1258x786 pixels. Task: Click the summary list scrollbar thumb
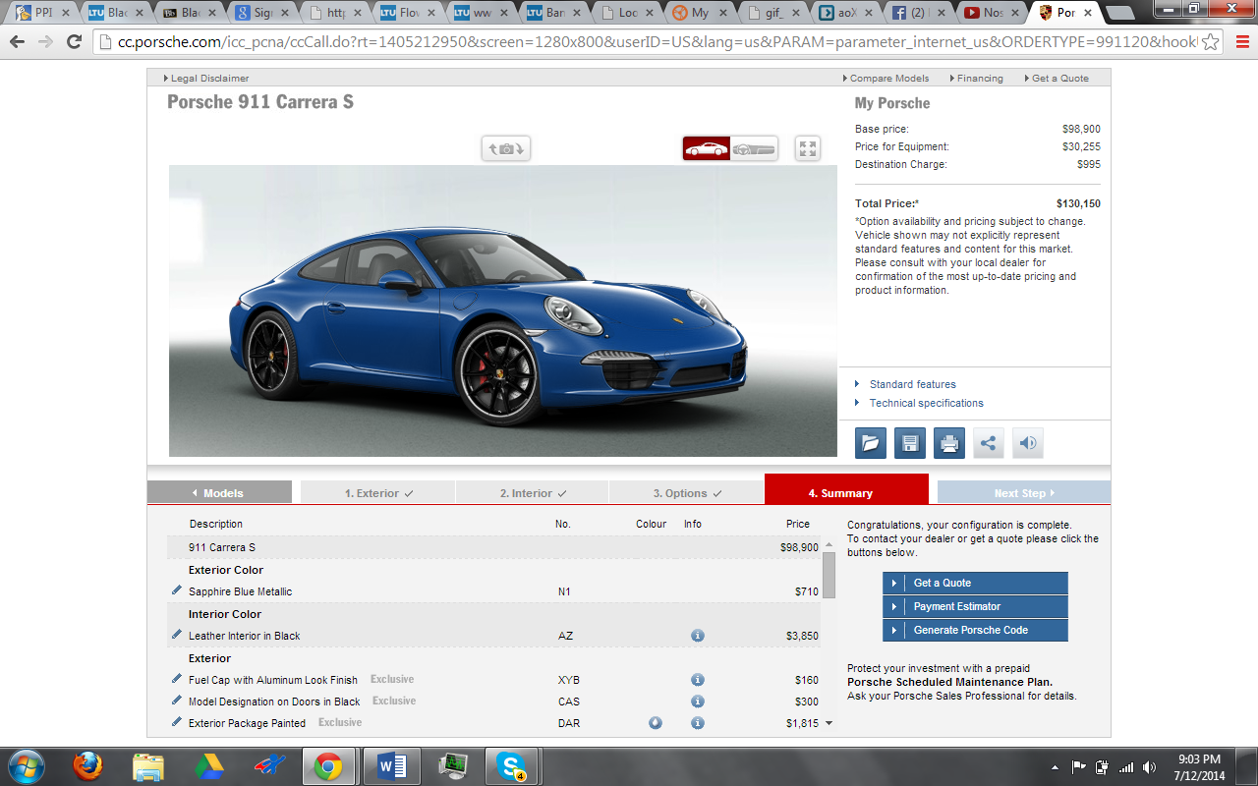[829, 575]
